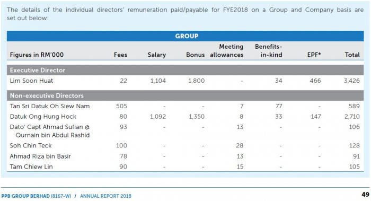The height and width of the screenshot is (201, 371).
Task: Click the Benefits-in-kind column header
Action: coord(269,51)
